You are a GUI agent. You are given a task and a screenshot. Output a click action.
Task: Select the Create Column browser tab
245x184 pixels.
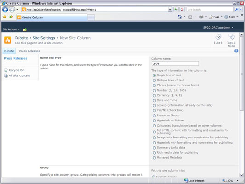[x=52, y=17]
